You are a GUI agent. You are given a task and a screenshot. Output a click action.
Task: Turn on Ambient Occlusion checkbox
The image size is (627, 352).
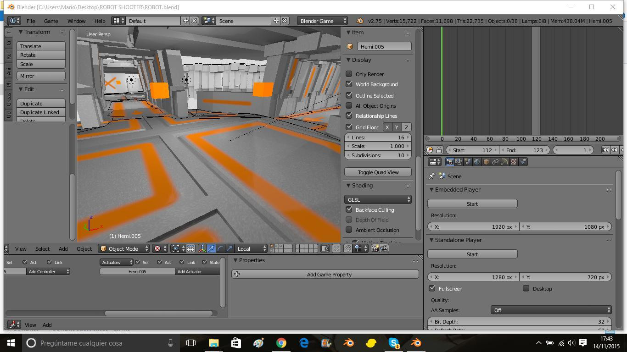(349, 230)
